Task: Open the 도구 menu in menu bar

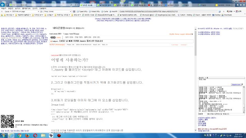Action: [35, 8]
